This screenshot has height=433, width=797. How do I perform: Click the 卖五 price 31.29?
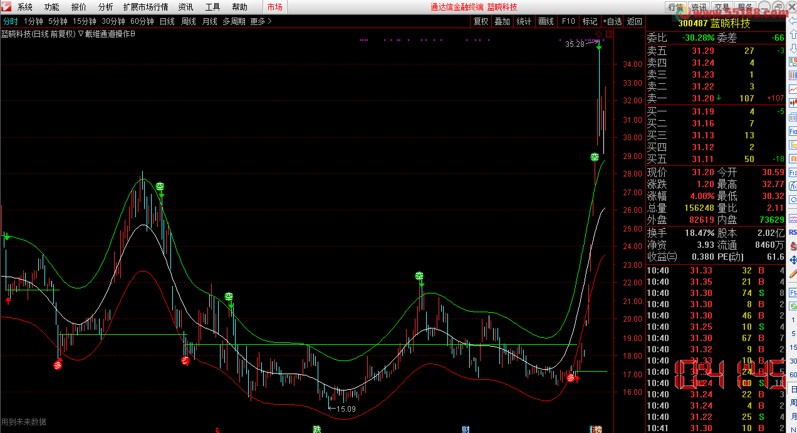(x=703, y=51)
